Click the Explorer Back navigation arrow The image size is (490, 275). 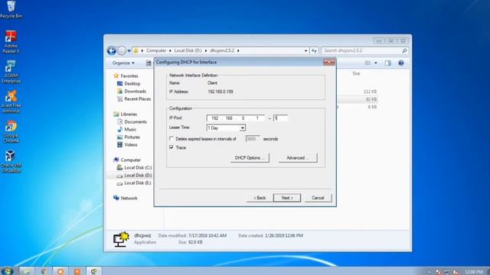[112, 50]
